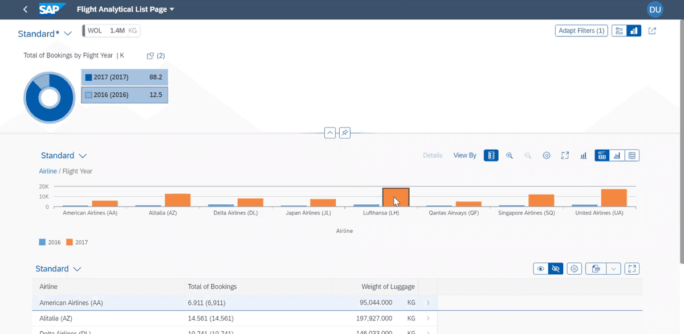Click the bookings donut chart
This screenshot has width=684, height=334.
(49, 98)
